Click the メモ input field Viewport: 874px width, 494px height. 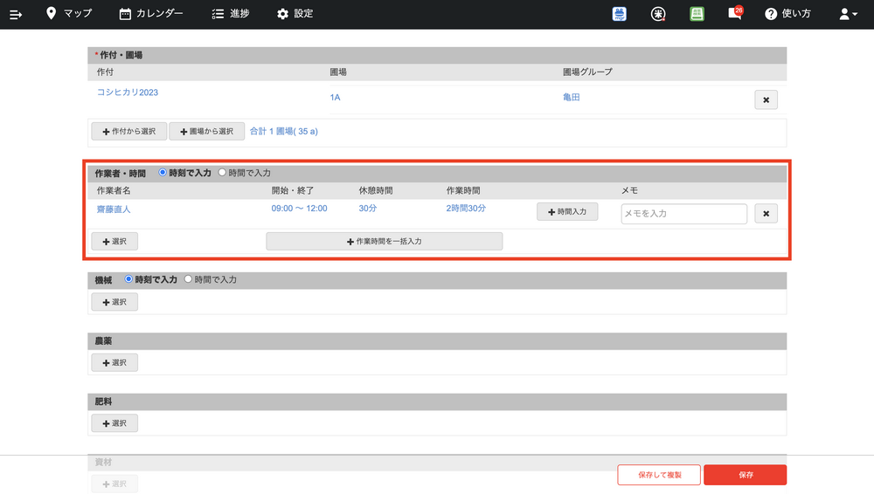point(683,214)
